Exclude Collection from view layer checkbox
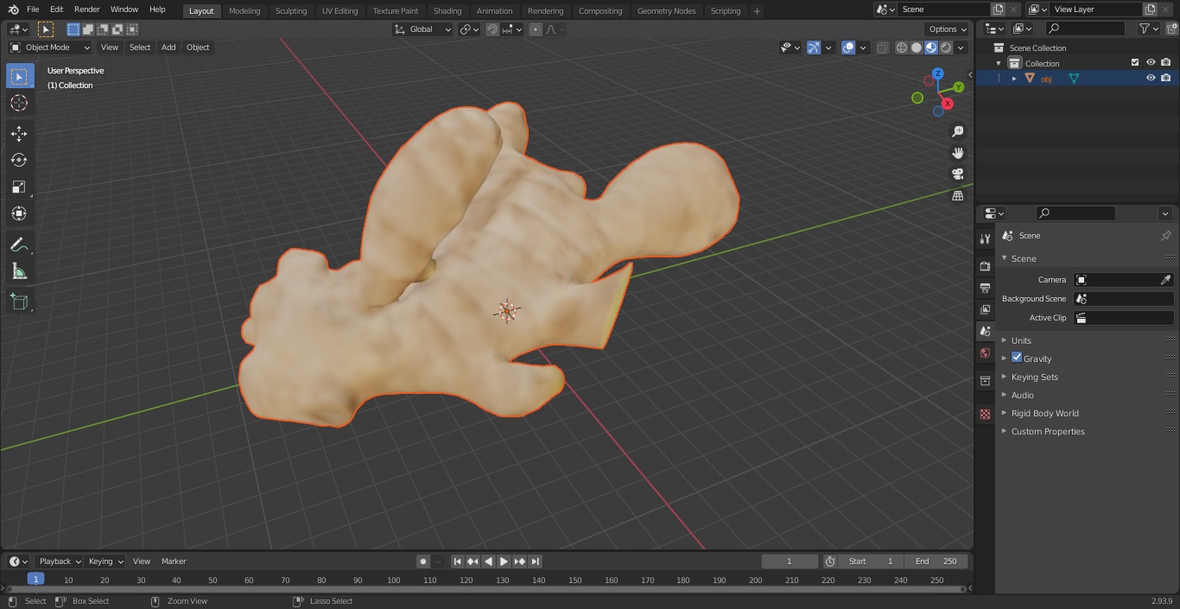Screen dimensions: 1180x609 (1135, 62)
